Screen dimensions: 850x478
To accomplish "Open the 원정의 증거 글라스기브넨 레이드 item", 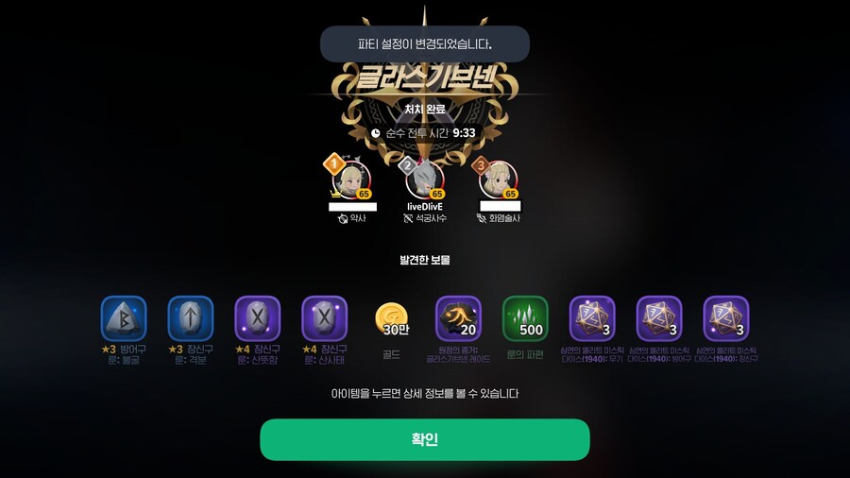I will point(458,318).
